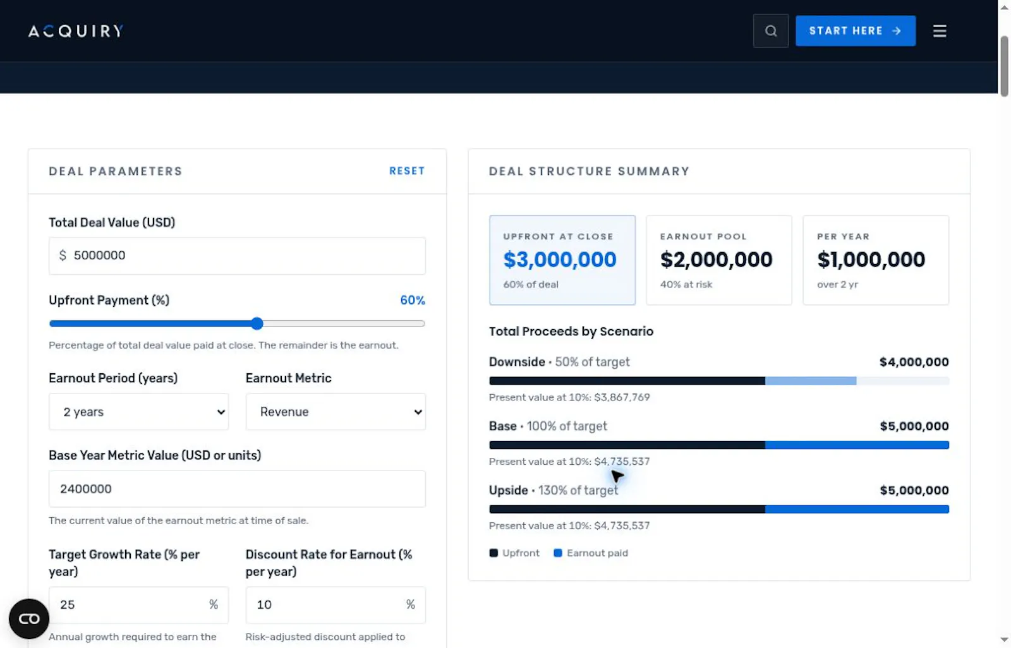The image size is (1011, 648).
Task: Click the Acquiry logo
Action: point(76,31)
